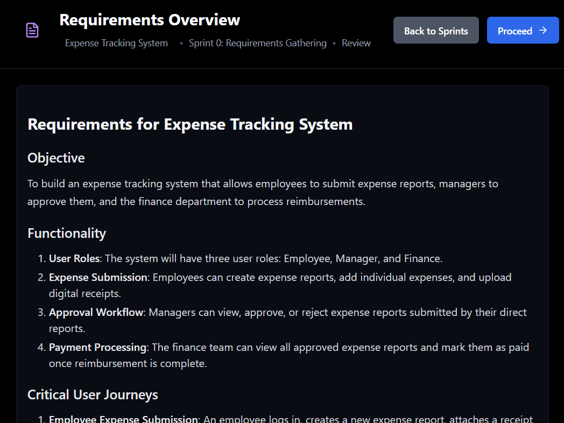Image resolution: width=564 pixels, height=423 pixels.
Task: Click the Review breadcrumb label
Action: point(356,43)
